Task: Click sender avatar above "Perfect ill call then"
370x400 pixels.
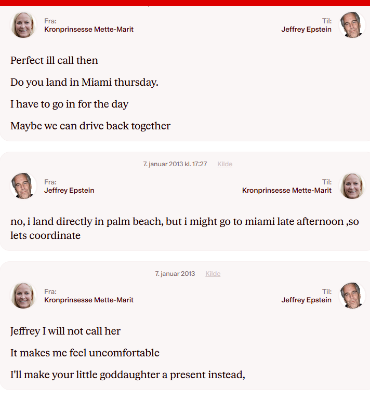Action: pyautogui.click(x=23, y=25)
